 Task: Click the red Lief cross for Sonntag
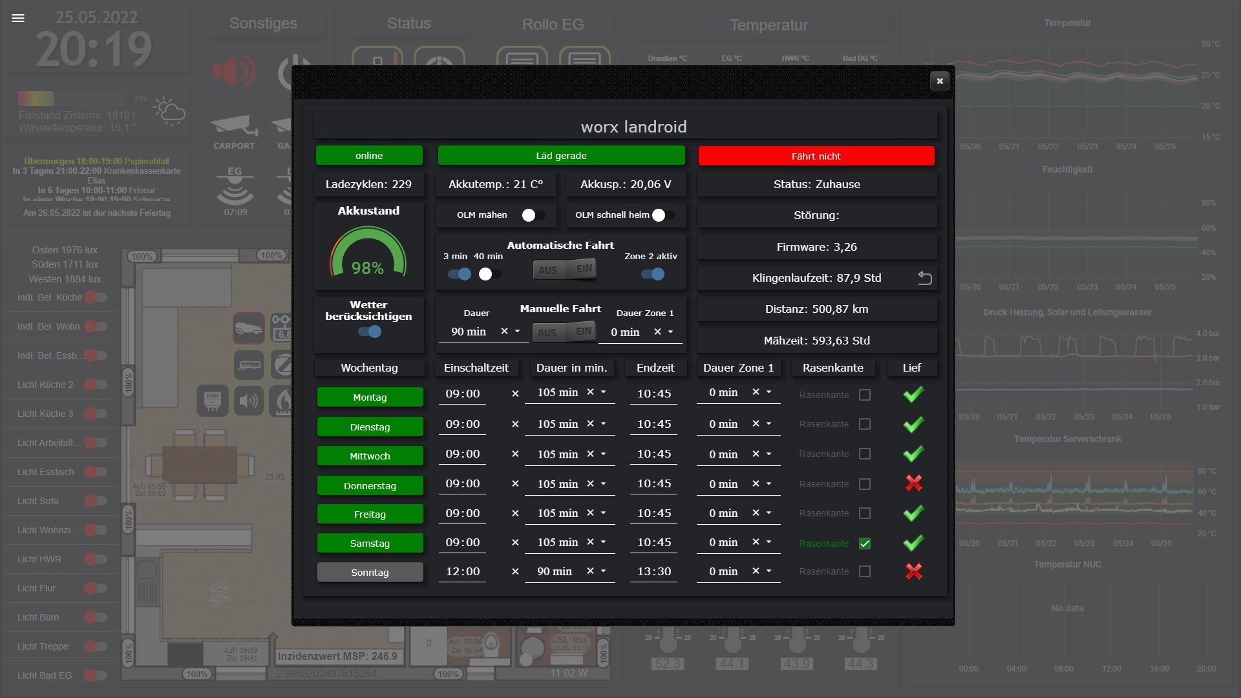pos(914,571)
